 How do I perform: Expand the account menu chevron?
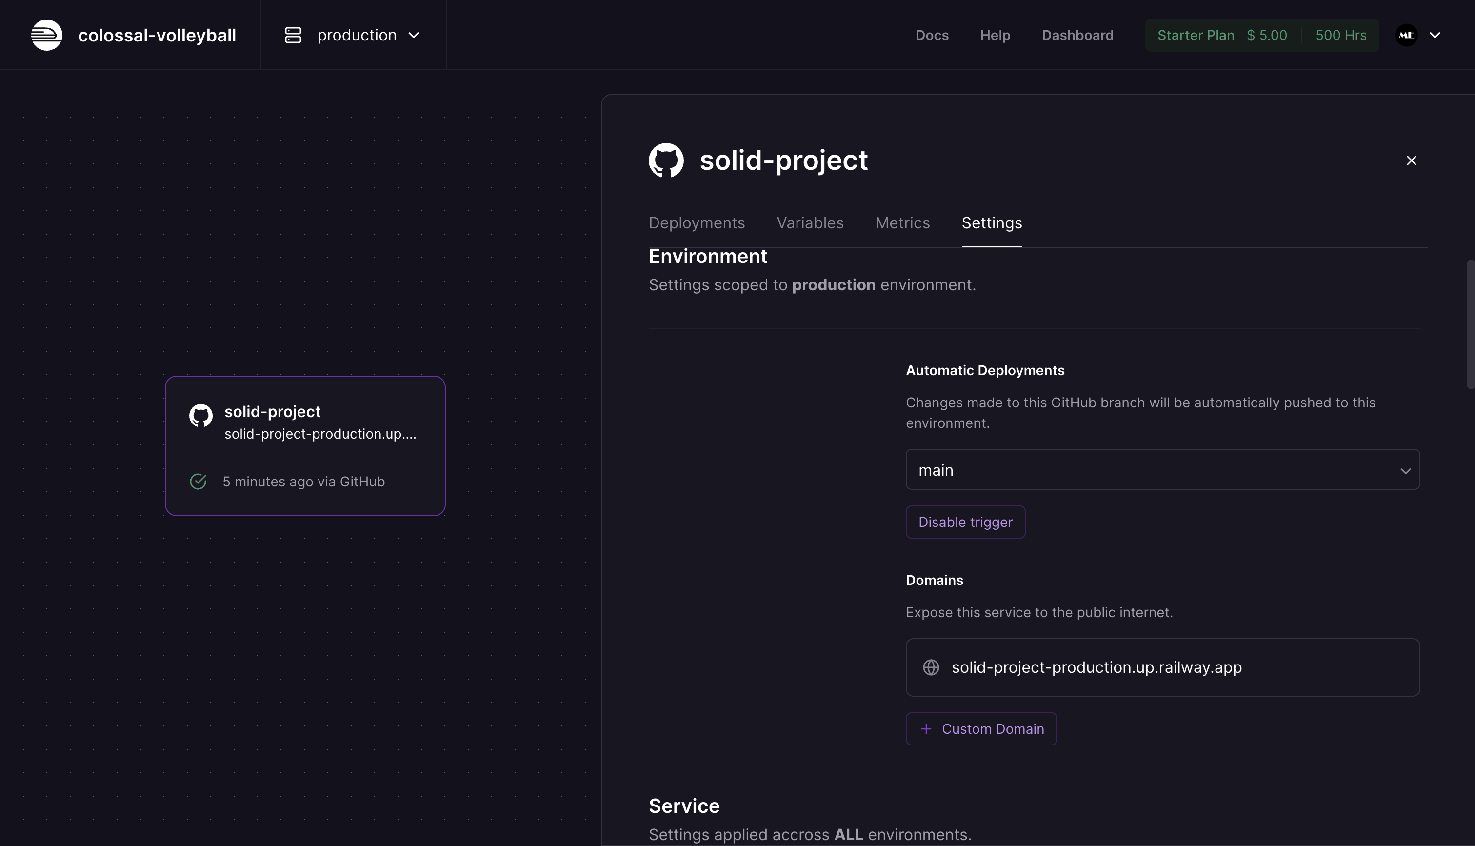(x=1435, y=35)
